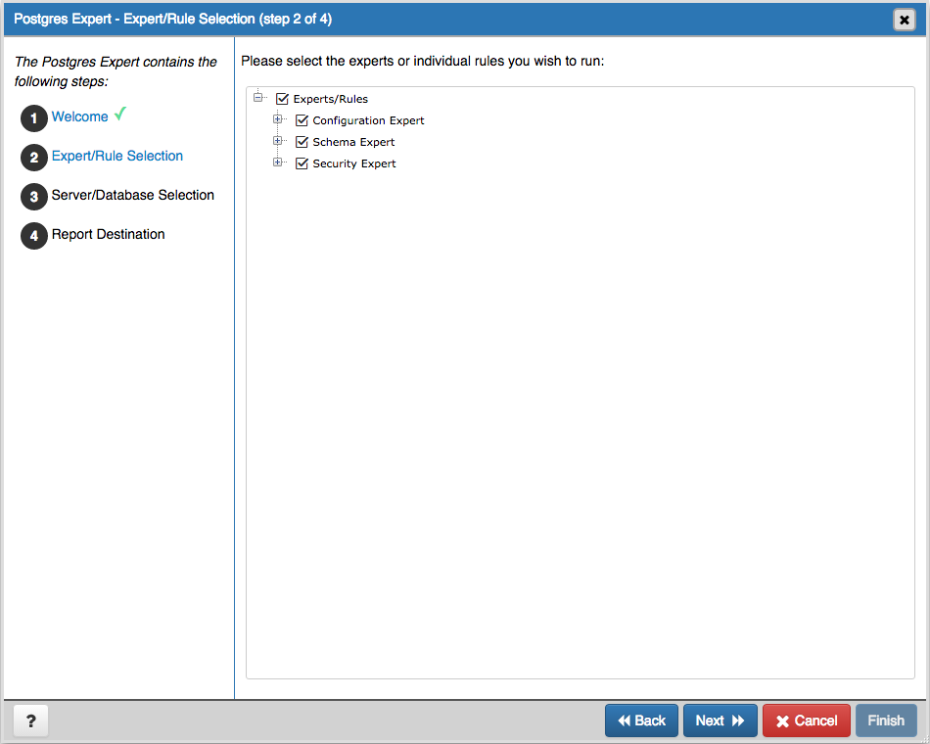The image size is (930, 744).
Task: Close the Postgres Expert dialog
Action: coord(904,20)
